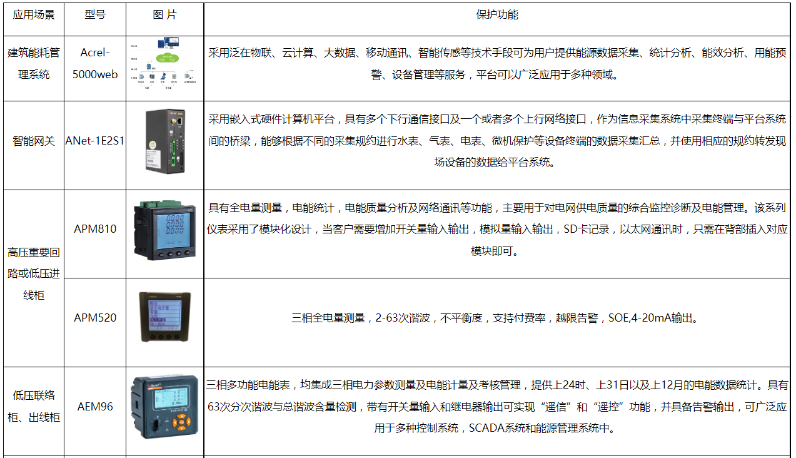Select the ANet-1E2S1 gateway product photo
Viewport: 796px width, 458px height.
[164, 141]
